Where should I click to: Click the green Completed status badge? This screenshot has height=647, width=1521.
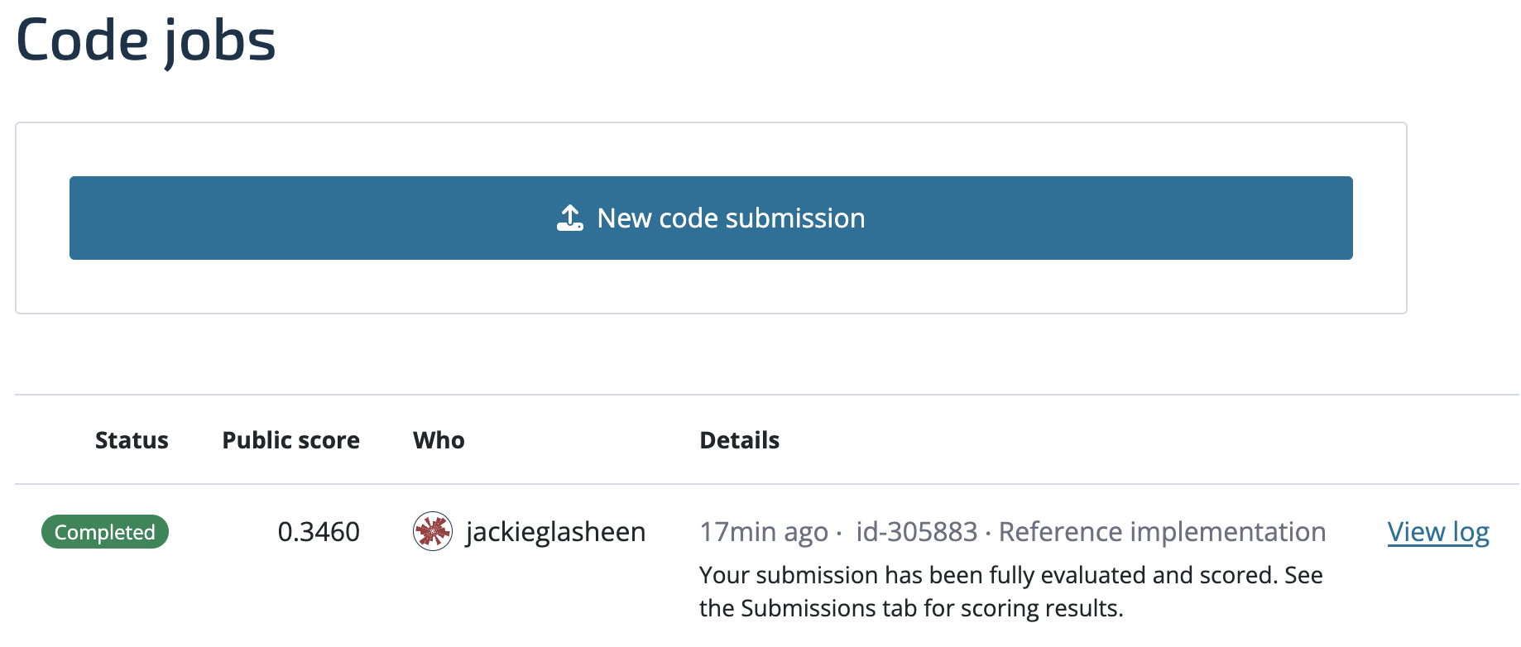105,532
